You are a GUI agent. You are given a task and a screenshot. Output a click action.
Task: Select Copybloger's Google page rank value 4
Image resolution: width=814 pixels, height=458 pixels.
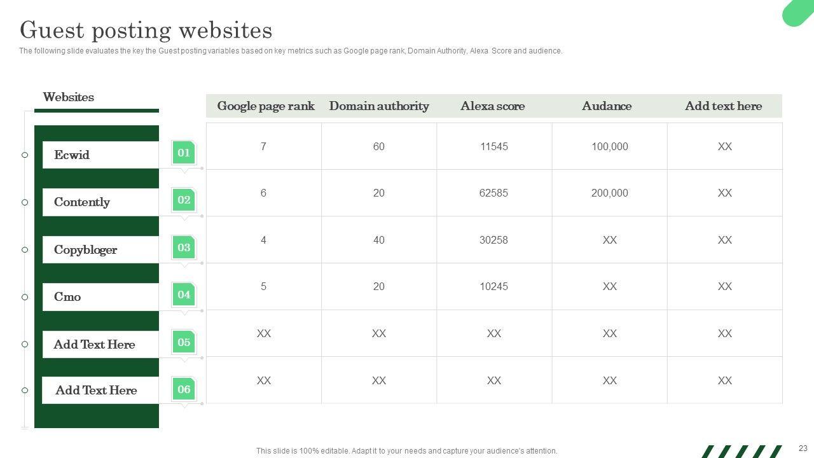[263, 240]
